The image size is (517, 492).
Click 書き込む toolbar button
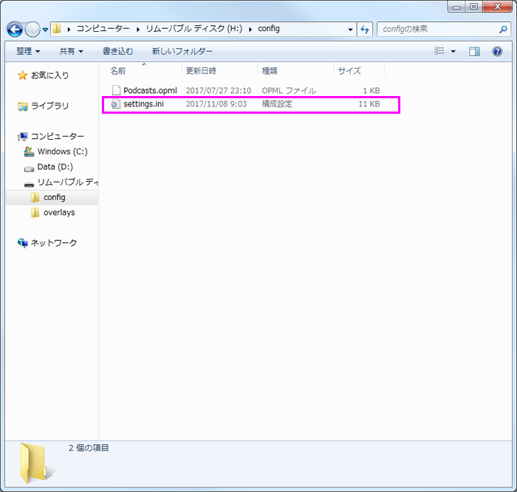pos(117,51)
